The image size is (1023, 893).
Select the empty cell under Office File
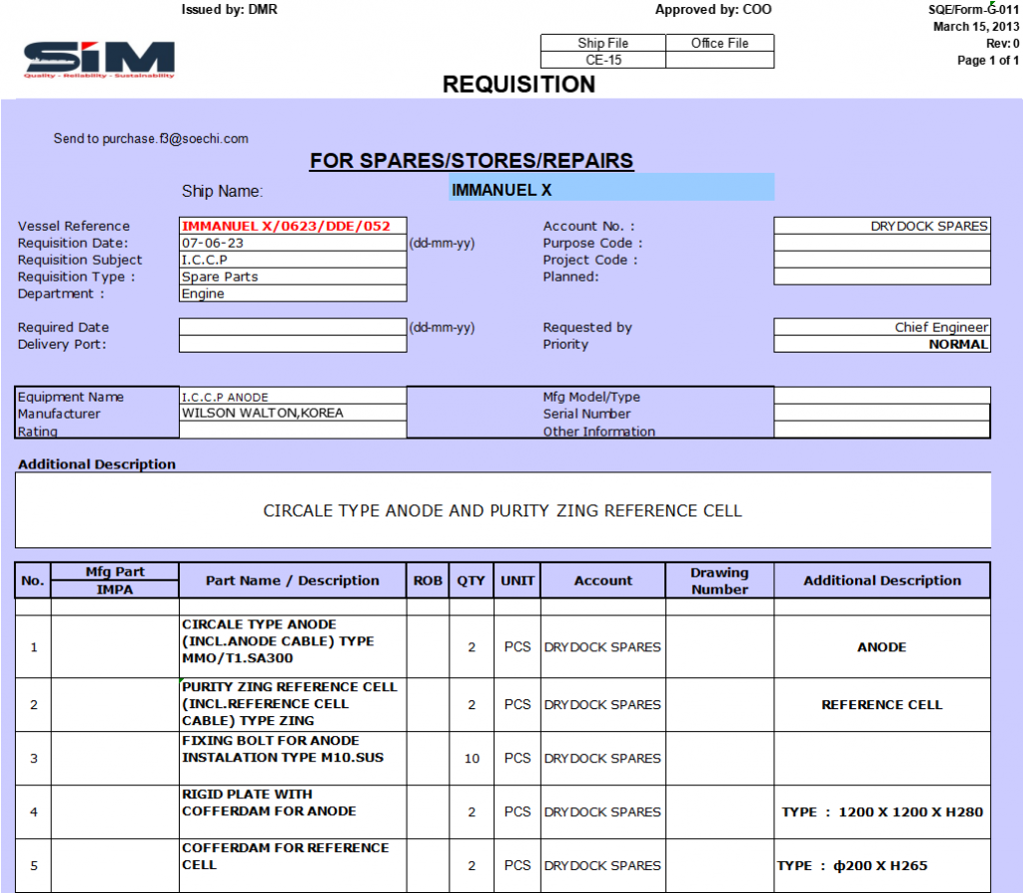(719, 60)
